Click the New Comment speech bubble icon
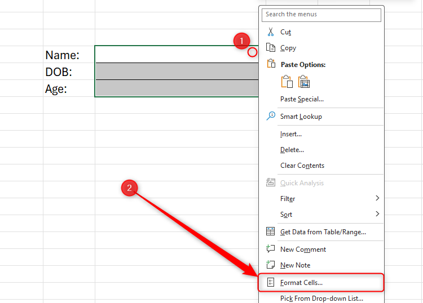This screenshot has height=303, width=423. (271, 249)
